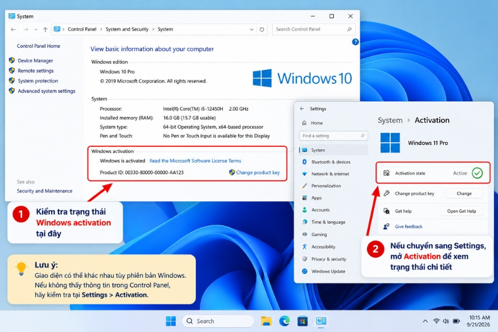
Task: Go back with the Control Panel back arrow
Action: (x=13, y=29)
